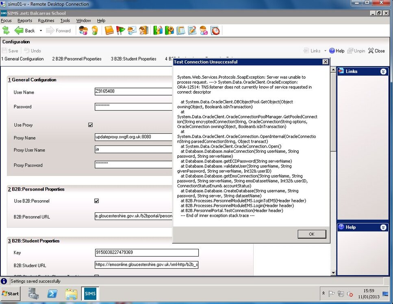Collapse the Help side panel chevron
Image resolution: width=393 pixels, height=304 pixels.
tap(383, 227)
